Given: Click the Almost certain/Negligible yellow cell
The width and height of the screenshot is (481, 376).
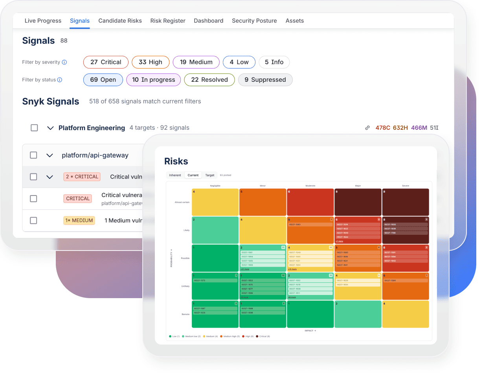Looking at the screenshot, I should [215, 202].
